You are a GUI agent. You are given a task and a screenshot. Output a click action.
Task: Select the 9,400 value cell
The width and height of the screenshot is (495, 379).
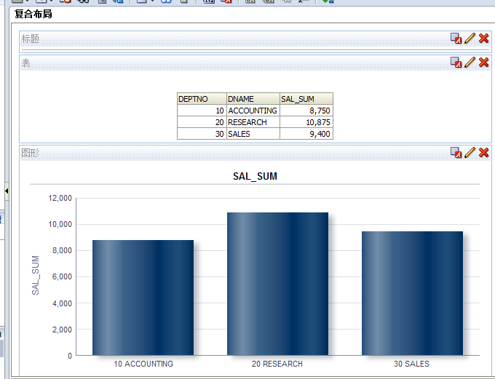tap(306, 134)
